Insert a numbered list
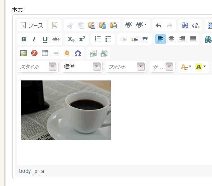The width and height of the screenshot is (212, 186). tap(97, 39)
